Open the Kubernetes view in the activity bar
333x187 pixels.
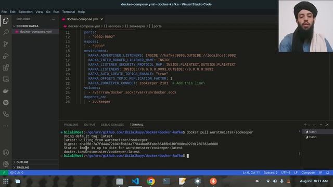click(x=6, y=103)
